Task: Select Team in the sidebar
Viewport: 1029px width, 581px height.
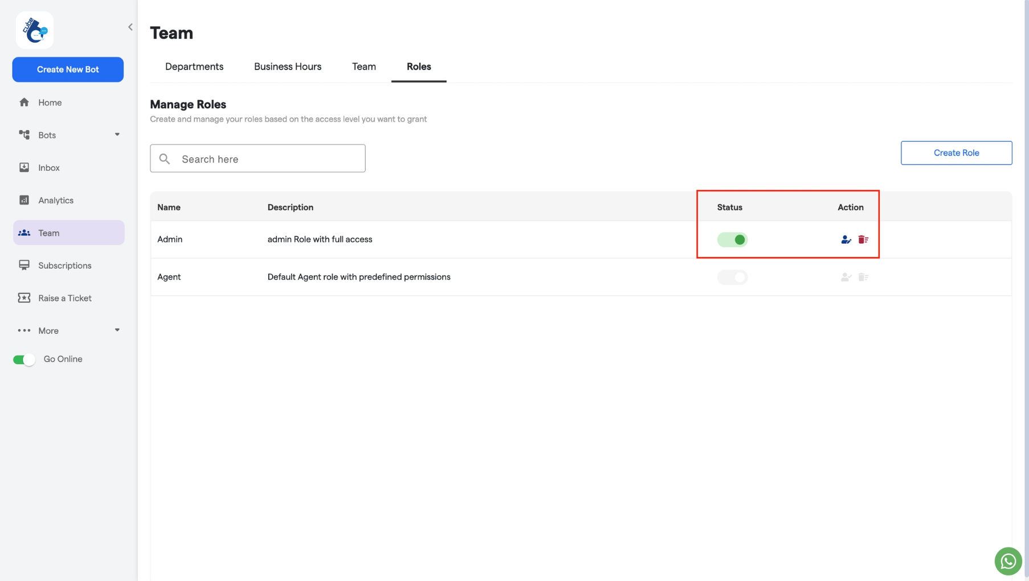Action: (x=68, y=232)
